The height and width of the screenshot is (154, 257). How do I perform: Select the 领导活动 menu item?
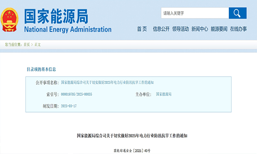(180, 29)
